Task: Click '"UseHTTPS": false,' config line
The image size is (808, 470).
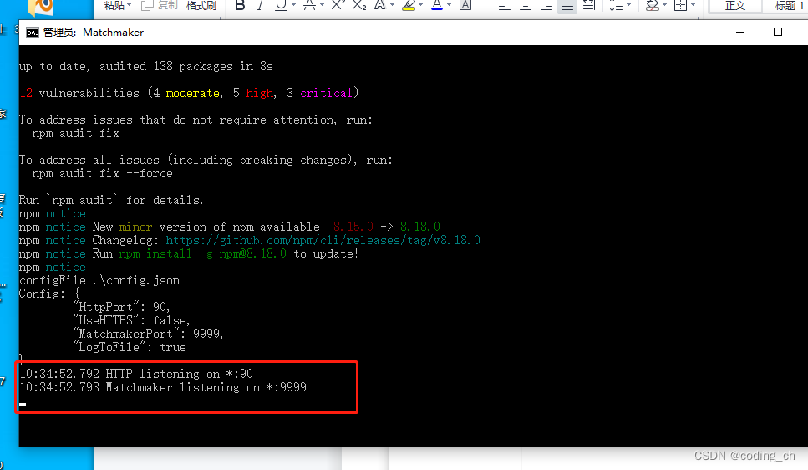Action: click(x=131, y=320)
